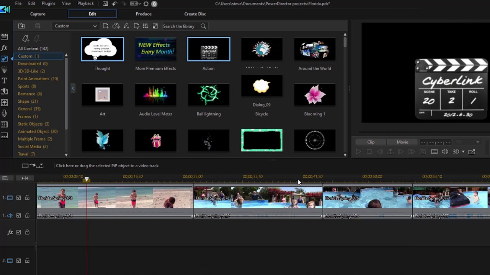Disable the video track 1 checkbox
The image size is (490, 275).
coord(18,198)
